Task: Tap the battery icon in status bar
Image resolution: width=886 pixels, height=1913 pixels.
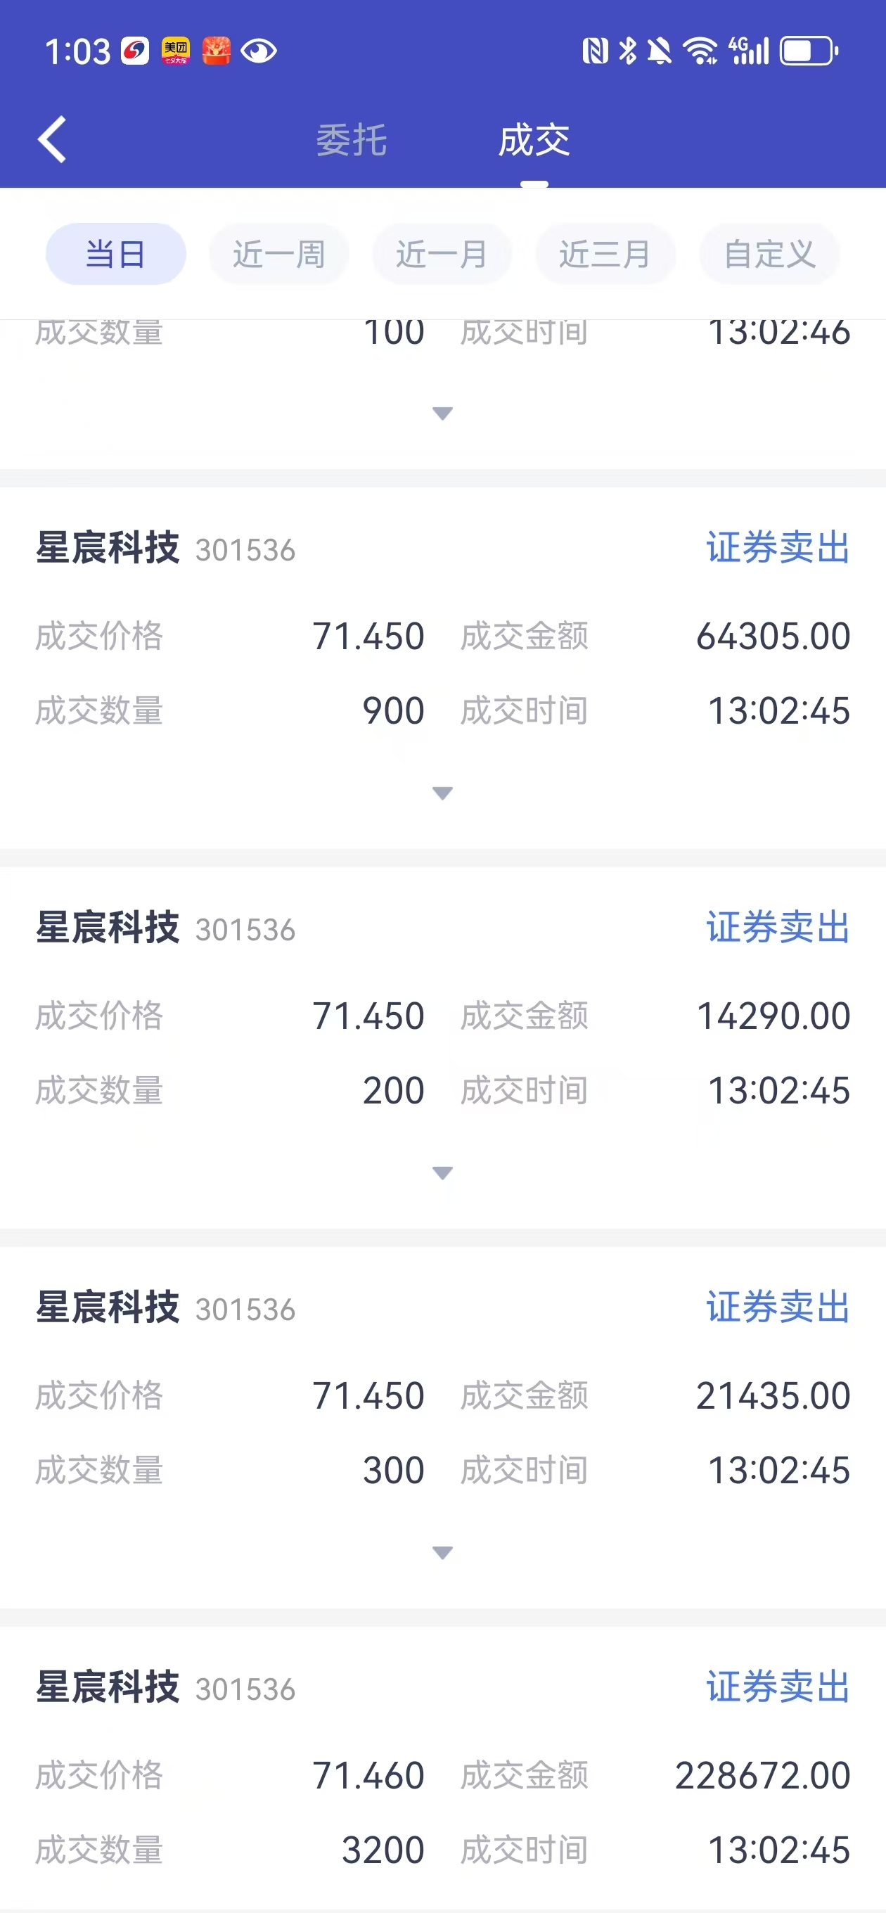Action: [809, 51]
